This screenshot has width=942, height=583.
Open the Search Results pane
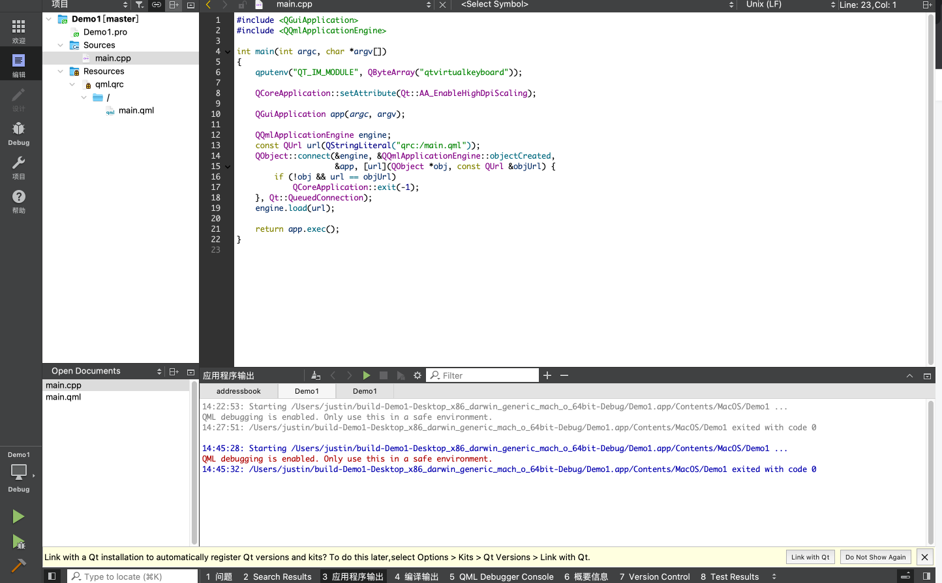277,576
